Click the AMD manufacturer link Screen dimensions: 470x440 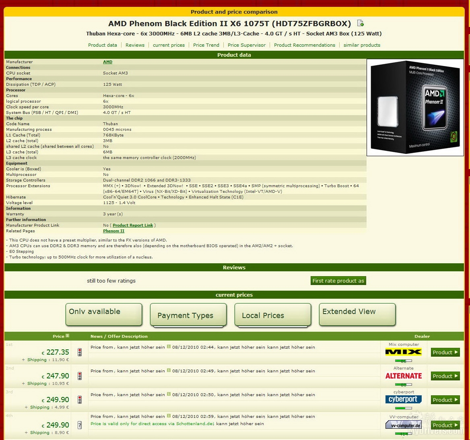coord(107,62)
